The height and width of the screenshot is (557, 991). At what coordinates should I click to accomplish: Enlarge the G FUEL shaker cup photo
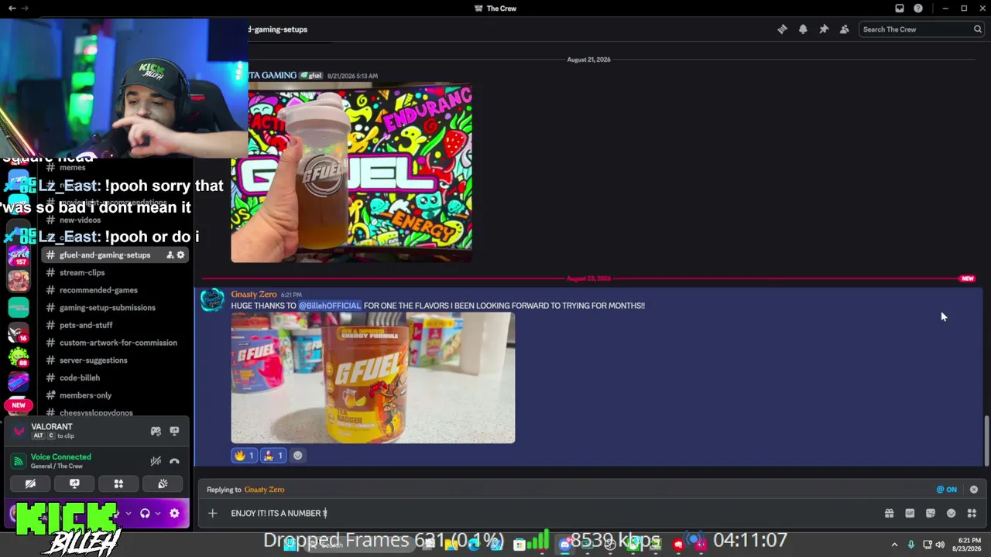click(351, 173)
